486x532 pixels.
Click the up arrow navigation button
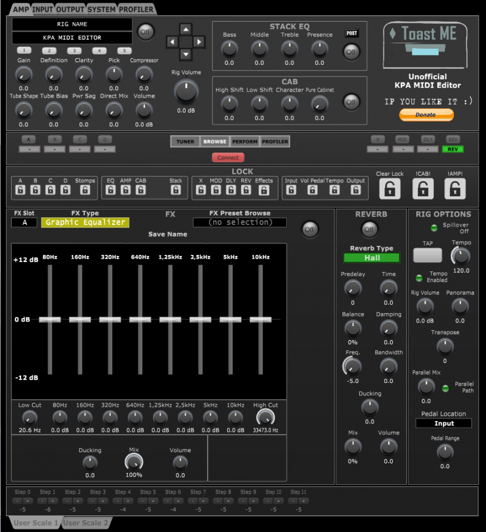click(186, 29)
